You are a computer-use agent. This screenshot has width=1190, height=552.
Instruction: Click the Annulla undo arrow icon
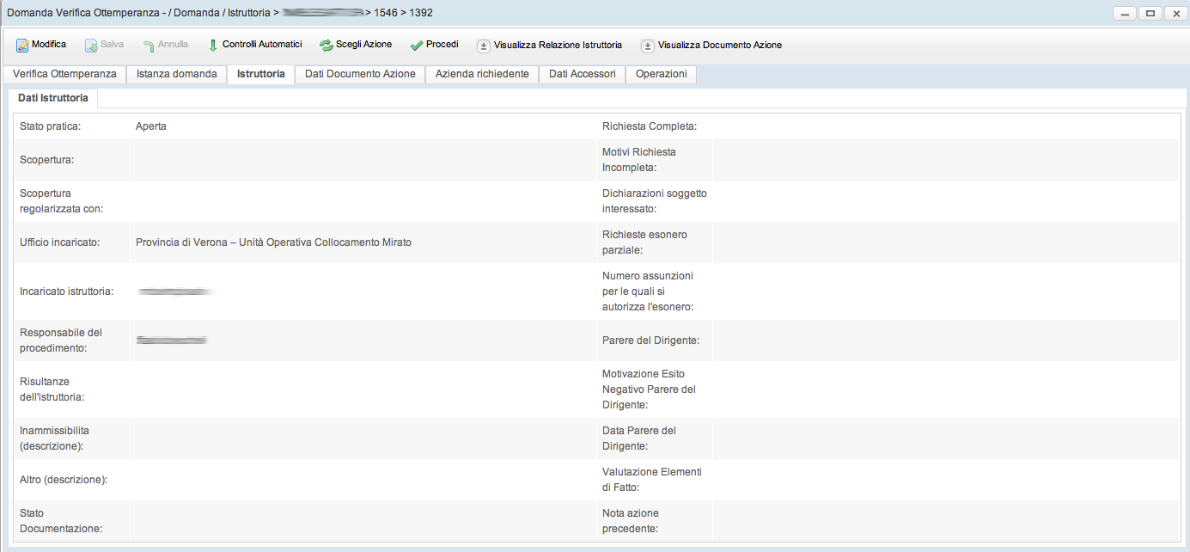click(x=149, y=46)
